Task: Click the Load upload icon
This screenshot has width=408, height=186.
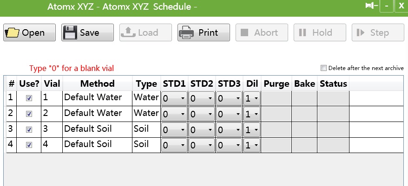Action: click(x=128, y=32)
